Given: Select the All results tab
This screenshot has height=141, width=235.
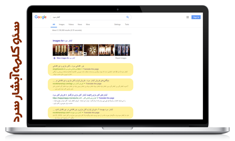Looking at the screenshot, I should (x=54, y=24).
